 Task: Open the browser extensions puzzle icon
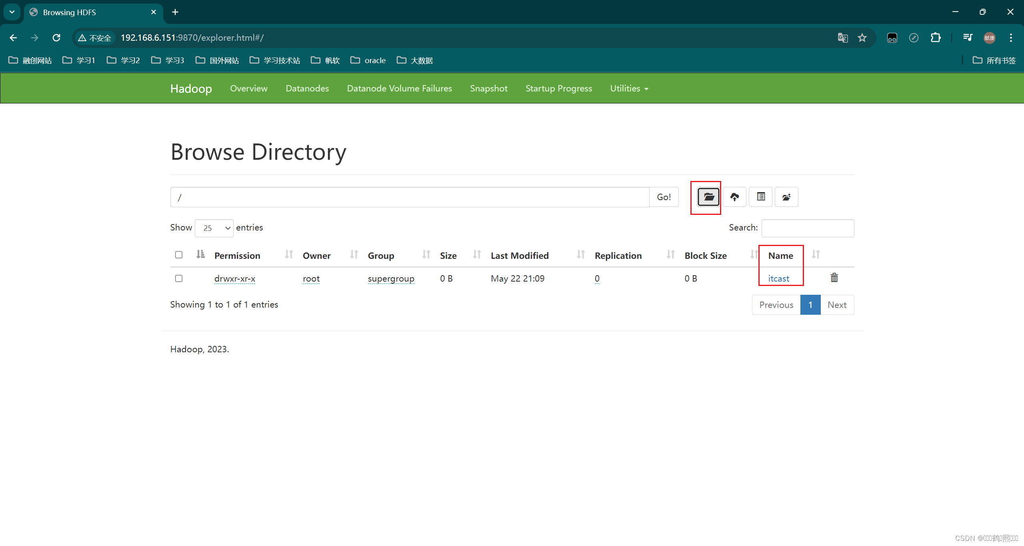coord(936,38)
